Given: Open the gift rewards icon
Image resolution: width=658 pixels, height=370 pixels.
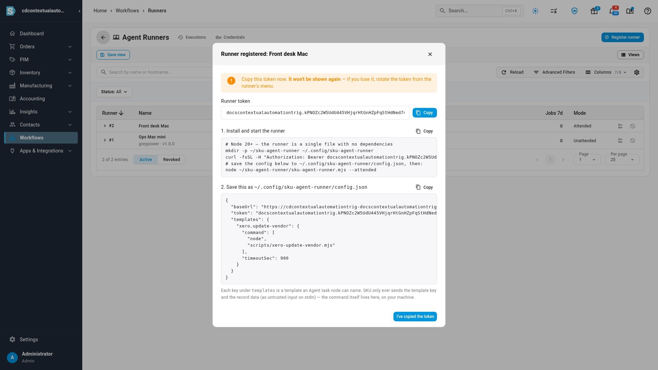Looking at the screenshot, I should coord(594,11).
